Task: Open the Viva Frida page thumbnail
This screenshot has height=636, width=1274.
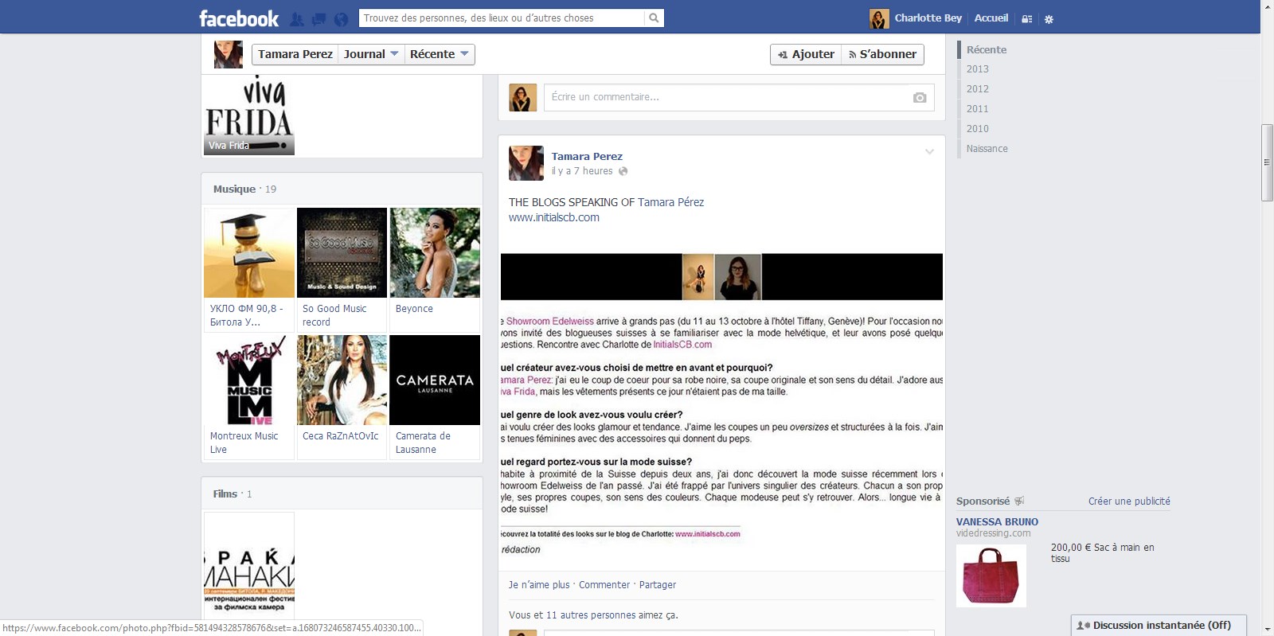Action: [249, 115]
